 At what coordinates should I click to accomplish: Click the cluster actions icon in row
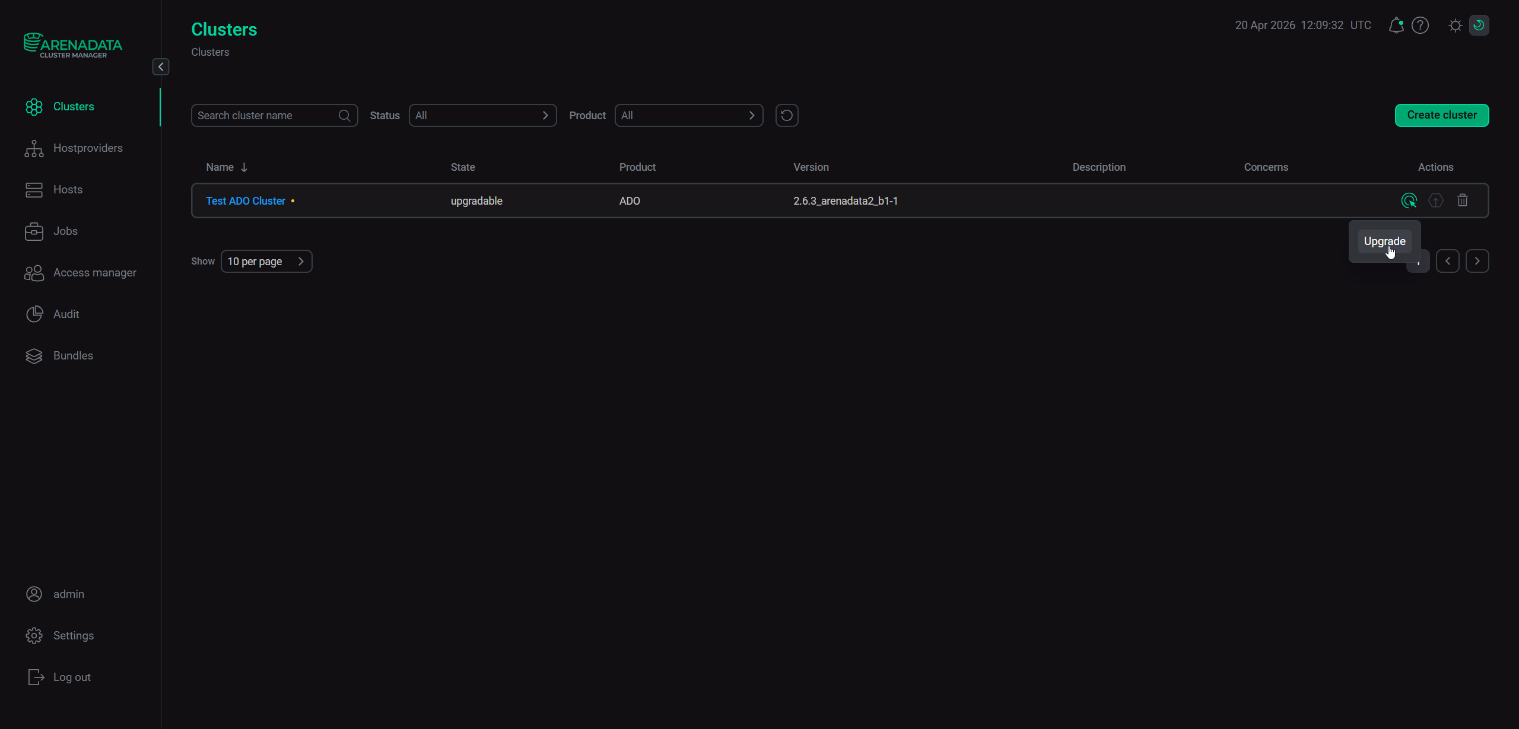click(1409, 200)
